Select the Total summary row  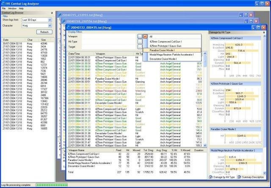click(x=136, y=172)
